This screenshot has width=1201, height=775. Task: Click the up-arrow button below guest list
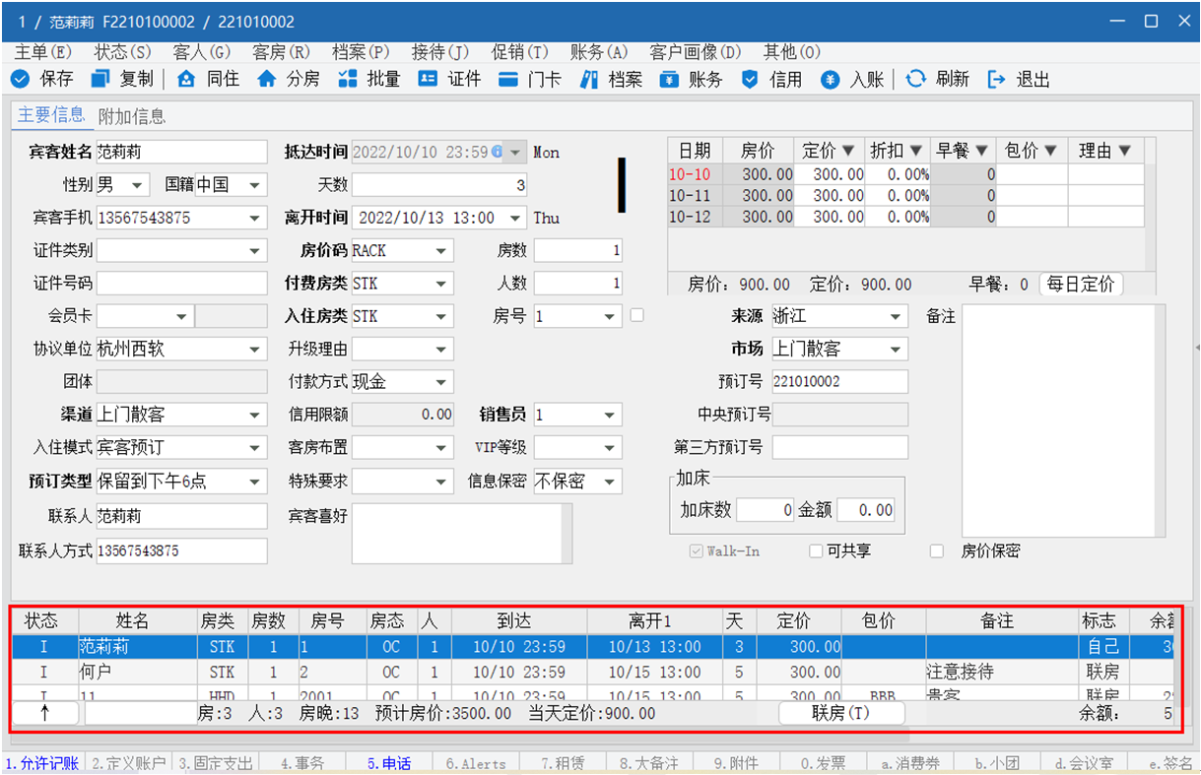(x=45, y=713)
